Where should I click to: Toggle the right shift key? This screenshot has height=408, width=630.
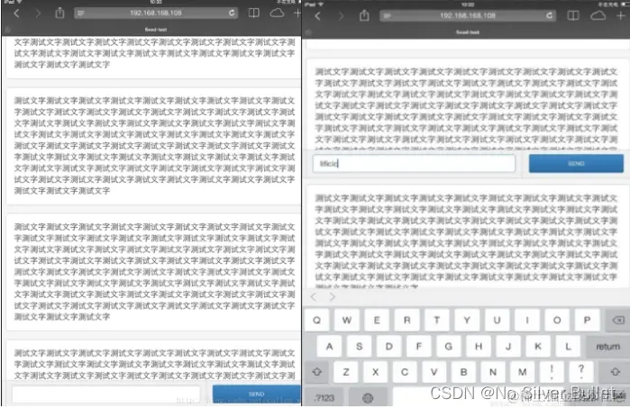(615, 372)
